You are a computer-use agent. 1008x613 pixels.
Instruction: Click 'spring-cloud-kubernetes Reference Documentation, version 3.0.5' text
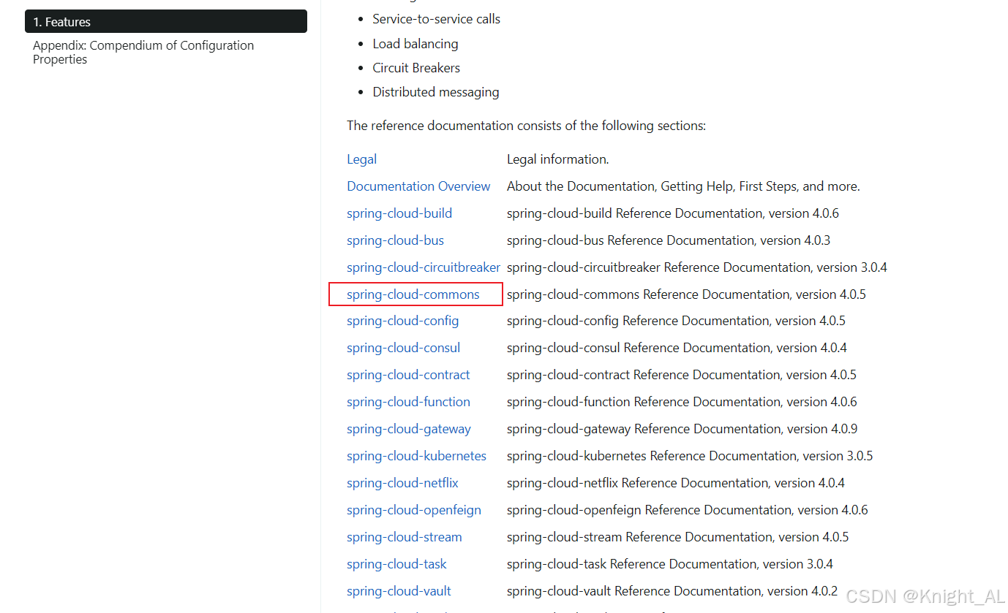pyautogui.click(x=690, y=456)
